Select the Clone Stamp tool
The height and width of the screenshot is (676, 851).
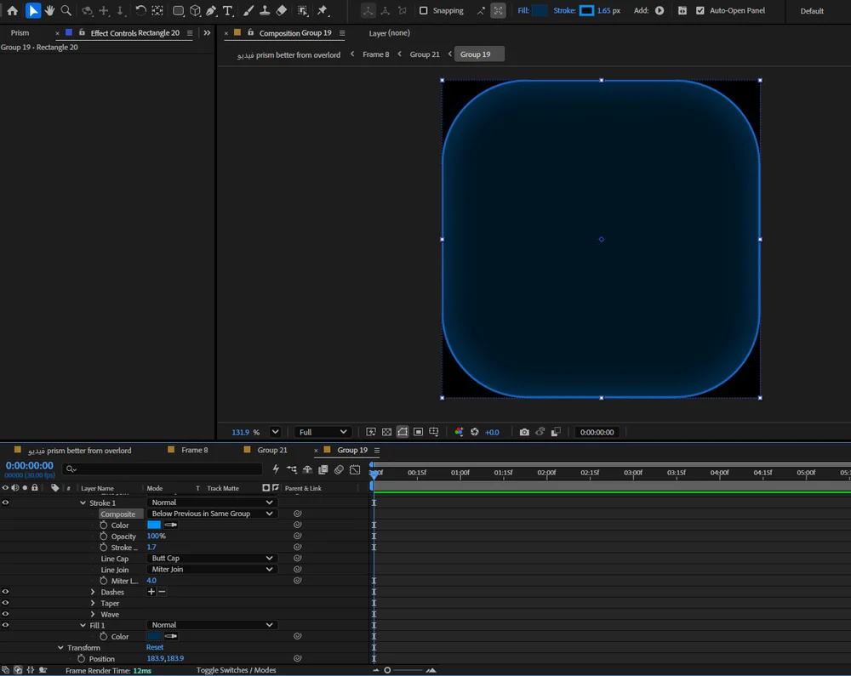click(x=265, y=10)
